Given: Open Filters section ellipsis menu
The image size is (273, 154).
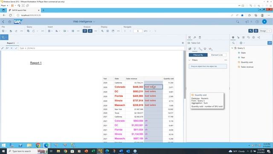Looking at the screenshot, I should pyautogui.click(x=226, y=60).
